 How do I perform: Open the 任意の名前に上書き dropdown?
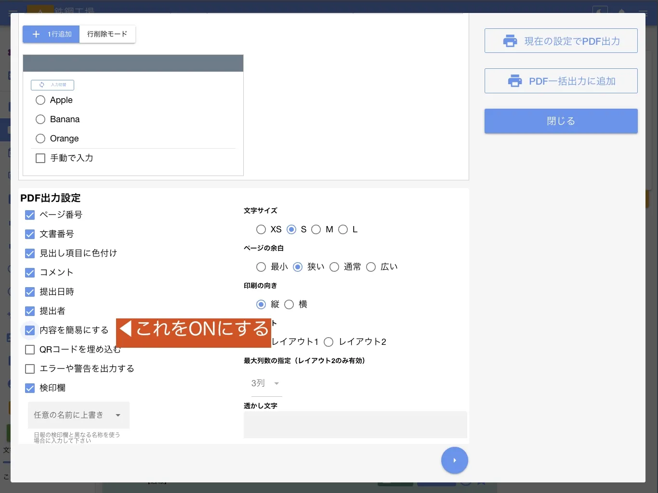click(79, 415)
